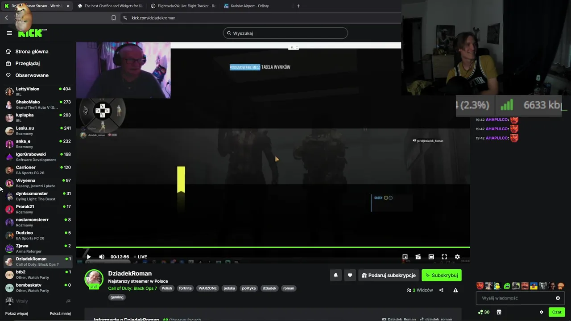
Task: Open the hamburger menu next to Kick logo
Action: (9, 33)
